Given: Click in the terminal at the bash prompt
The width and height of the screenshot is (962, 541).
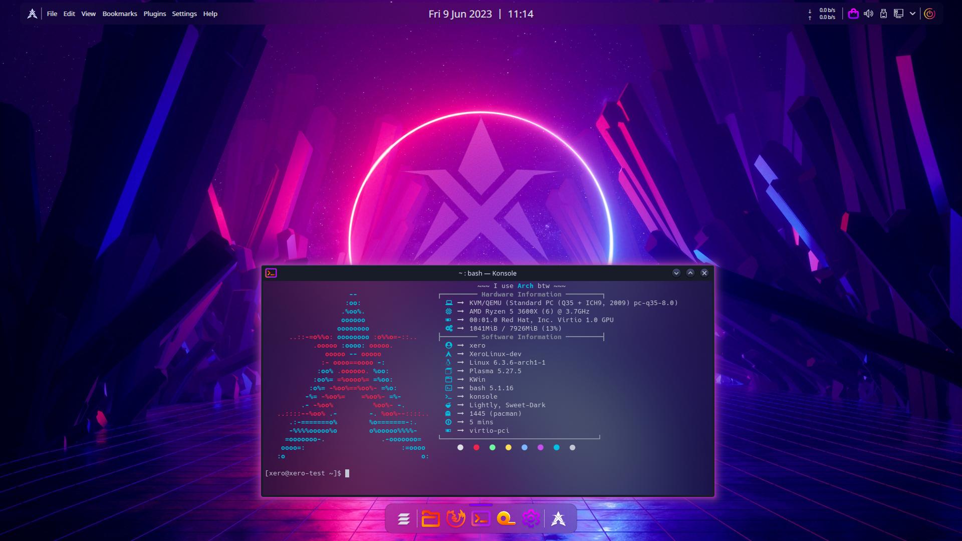Looking at the screenshot, I should 347,473.
